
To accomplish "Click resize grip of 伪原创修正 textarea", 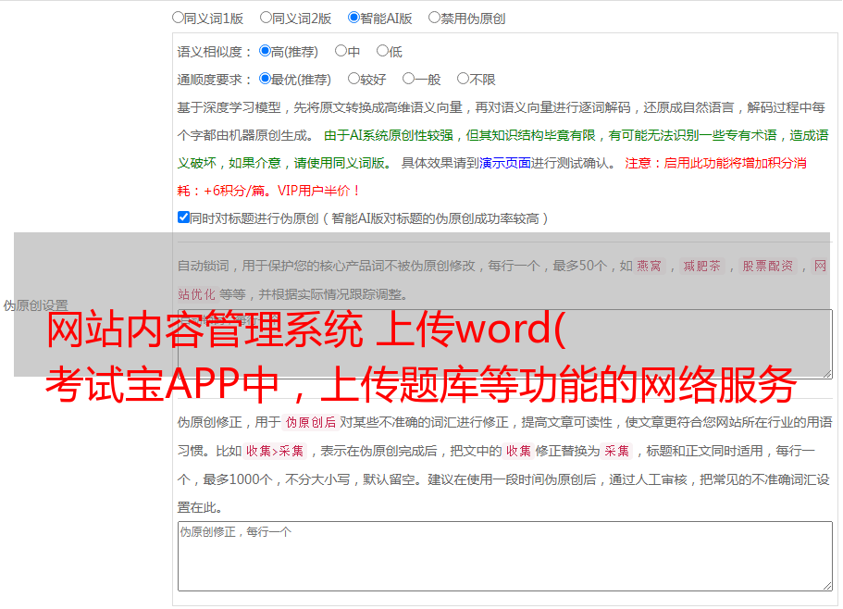I will pos(827,587).
